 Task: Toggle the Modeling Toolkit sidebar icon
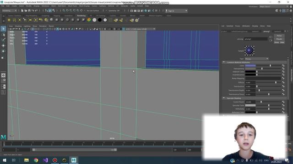click(277, 11)
